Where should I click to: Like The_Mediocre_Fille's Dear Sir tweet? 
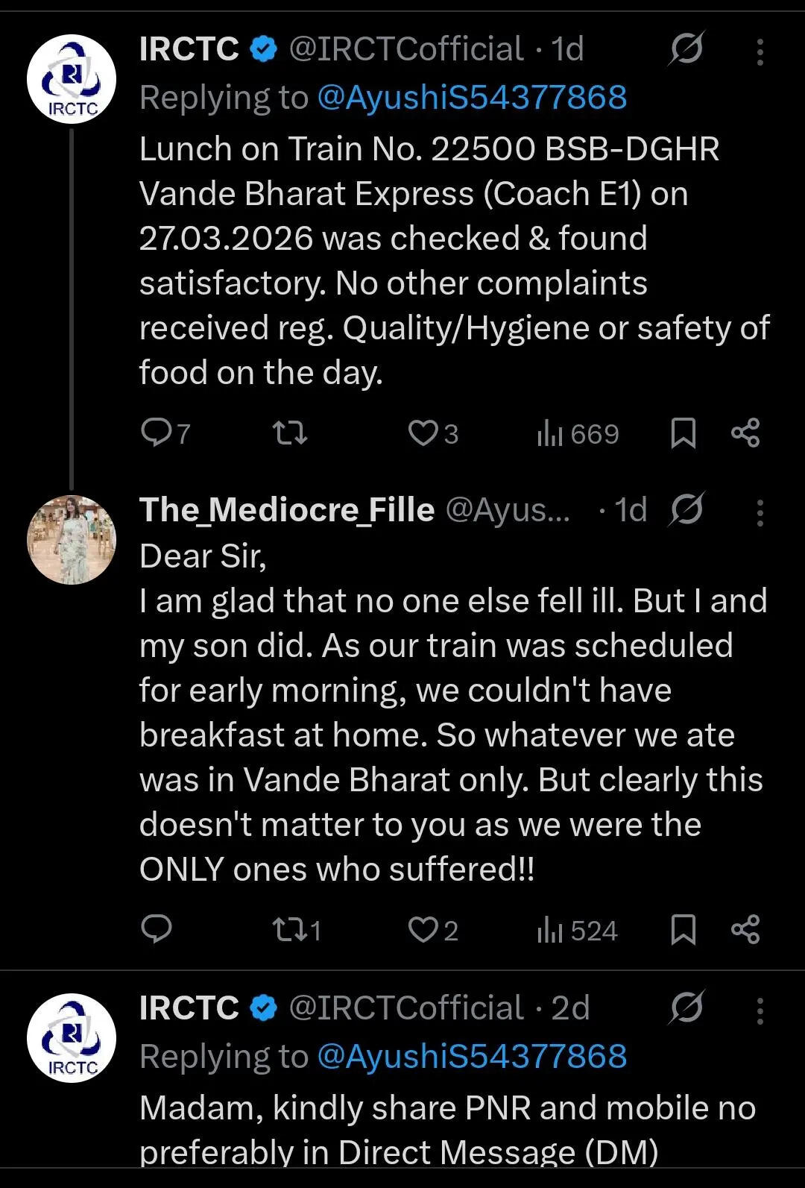tap(423, 929)
